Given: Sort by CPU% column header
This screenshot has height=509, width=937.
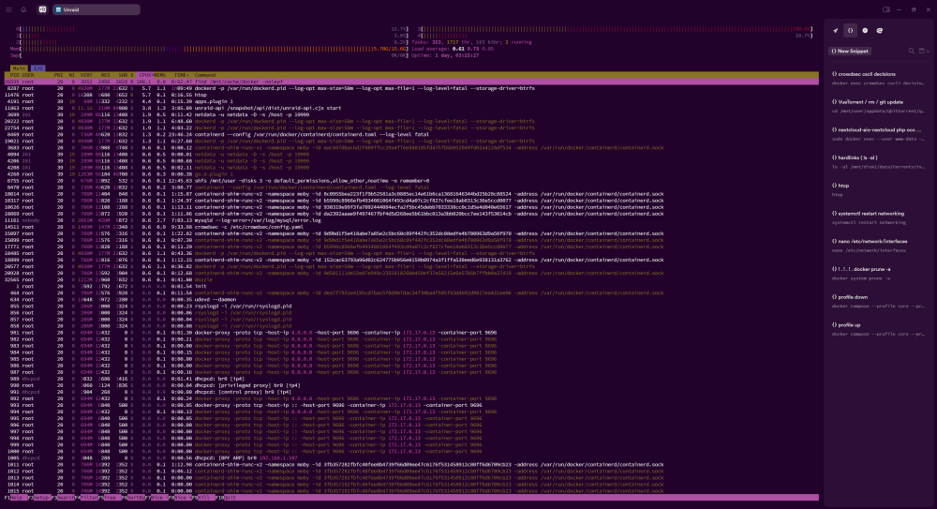Looking at the screenshot, I should tap(145, 75).
